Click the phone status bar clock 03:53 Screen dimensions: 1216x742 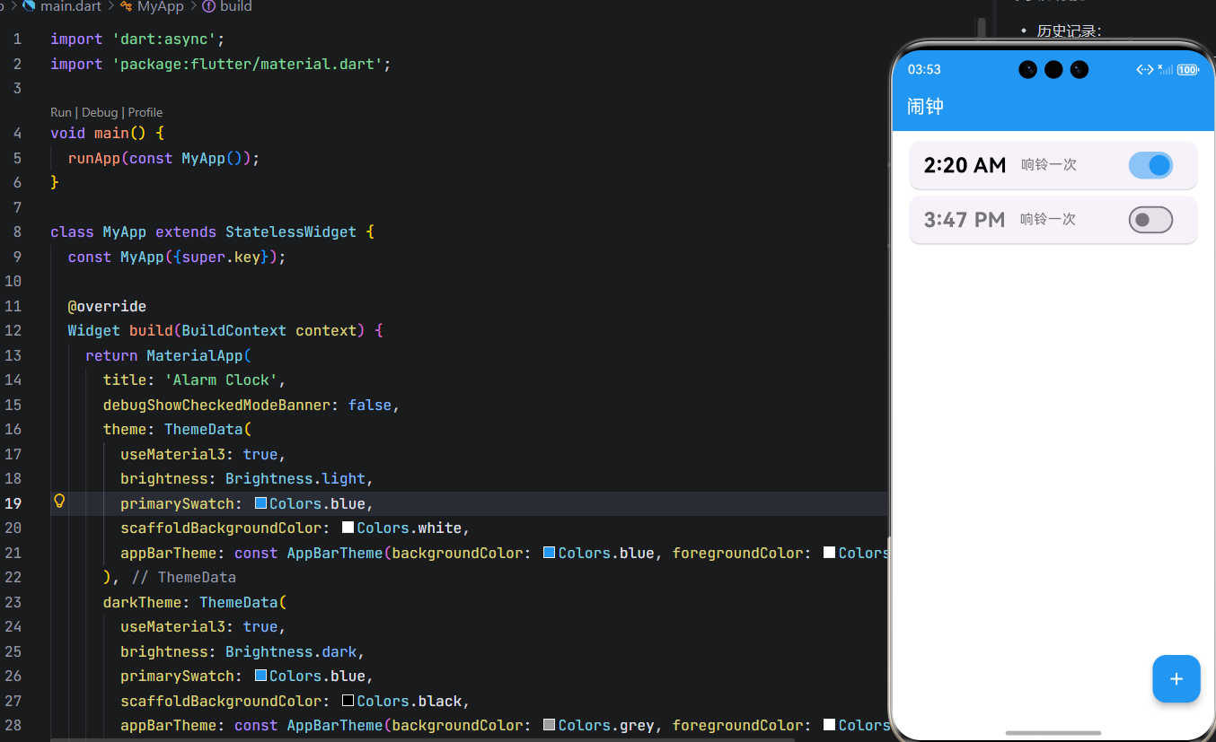[924, 69]
